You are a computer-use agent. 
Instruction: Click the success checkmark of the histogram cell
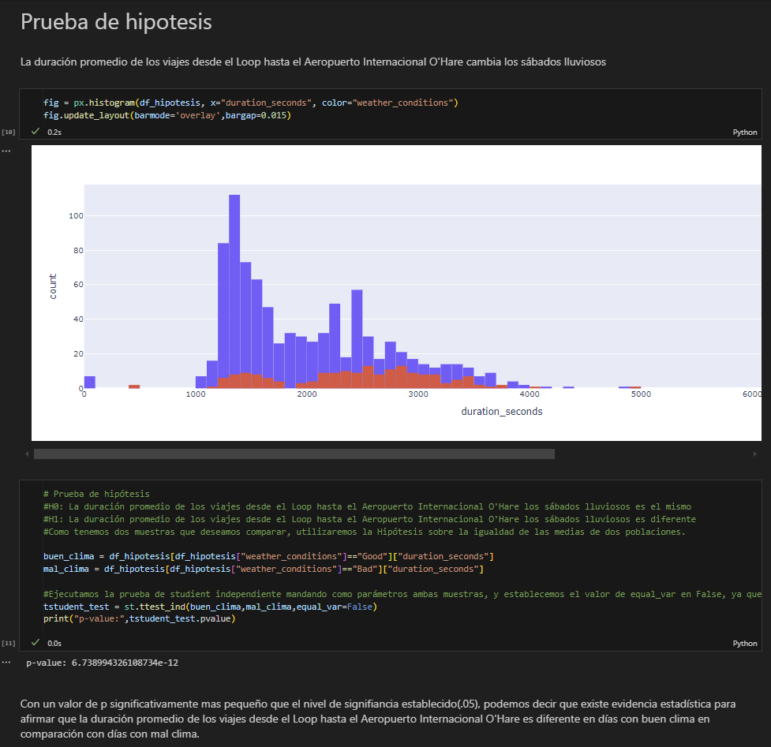(x=35, y=133)
